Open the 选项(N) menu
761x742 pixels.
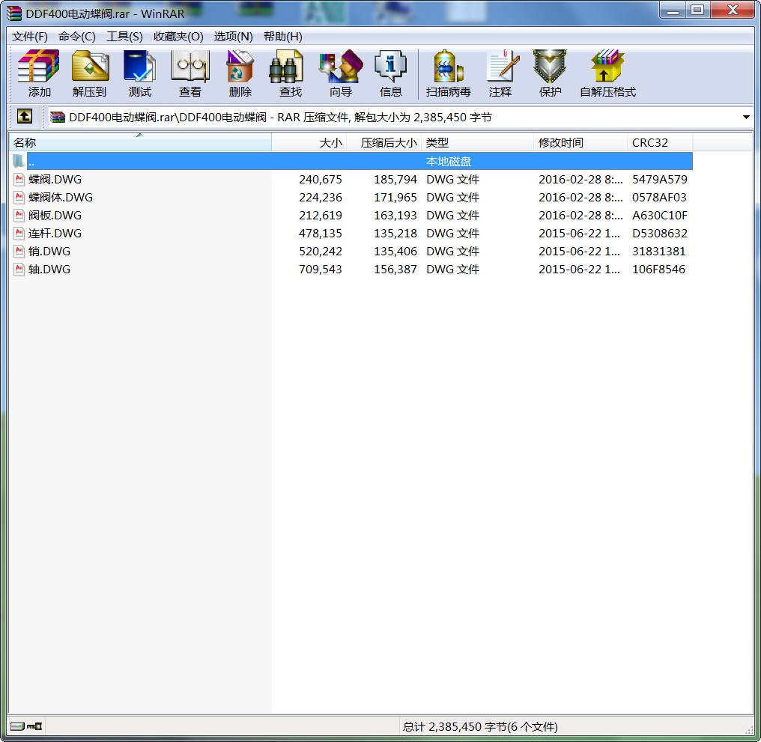pos(233,37)
